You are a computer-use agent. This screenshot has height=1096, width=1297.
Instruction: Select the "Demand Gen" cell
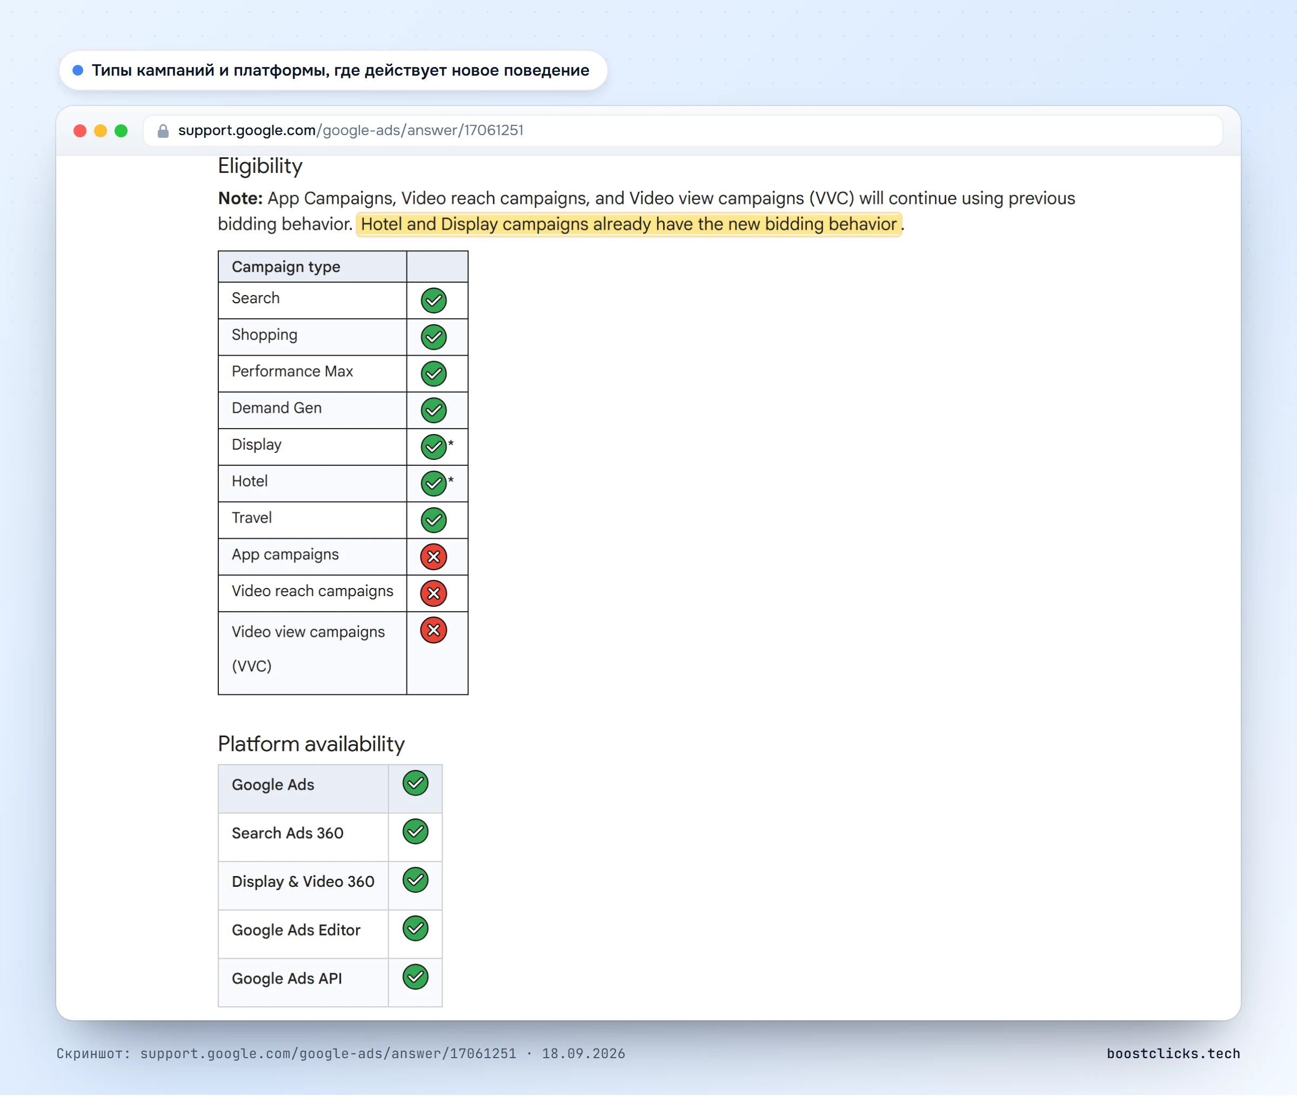click(312, 411)
